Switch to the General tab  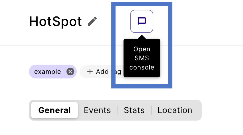pyautogui.click(x=54, y=110)
